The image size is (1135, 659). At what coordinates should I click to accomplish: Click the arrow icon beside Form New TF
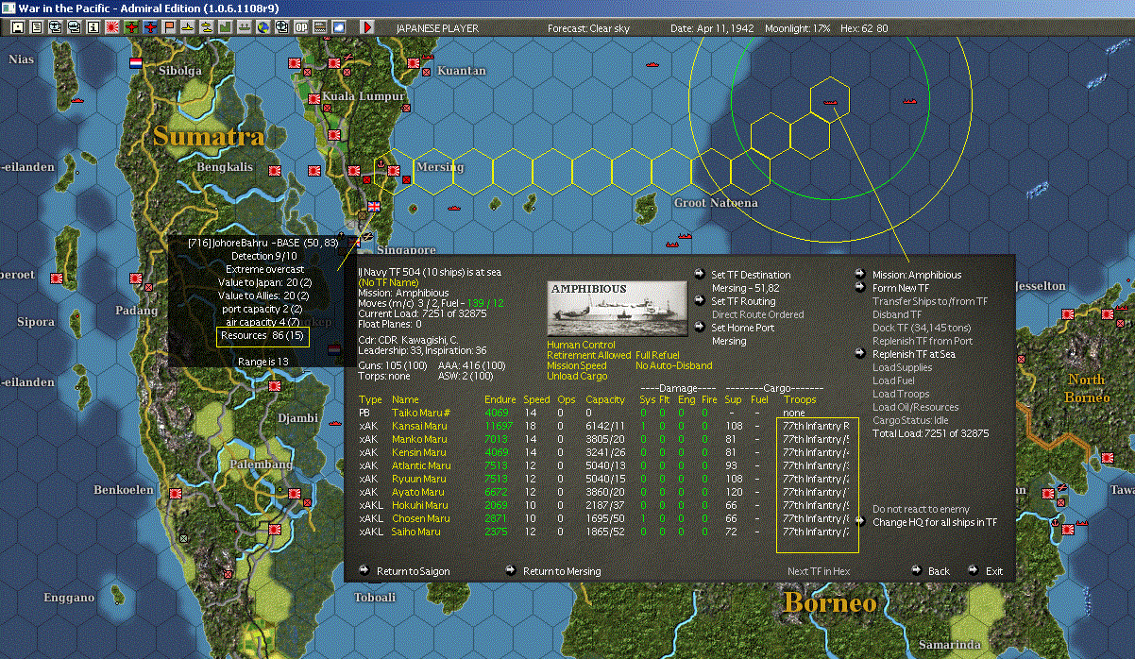(860, 288)
